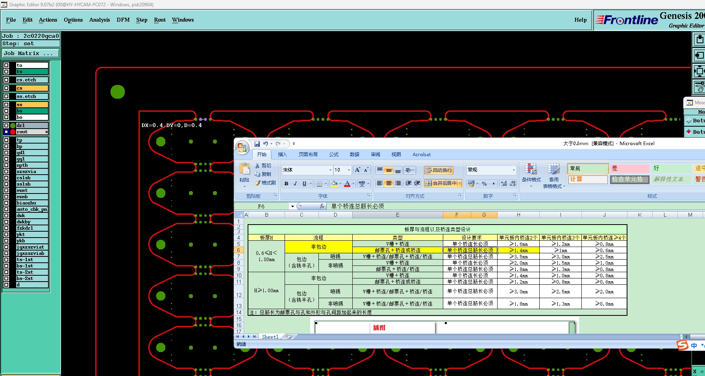This screenshot has width=705, height=376.
Task: Open the Rout menu
Action: (160, 20)
